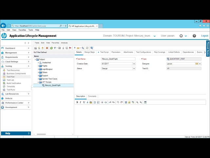
Task: Click the Favorites star icon in browser
Action: pos(204,26)
